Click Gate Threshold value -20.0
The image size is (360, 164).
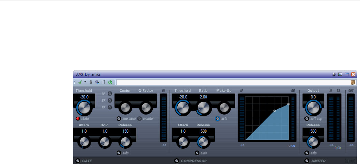84,97
